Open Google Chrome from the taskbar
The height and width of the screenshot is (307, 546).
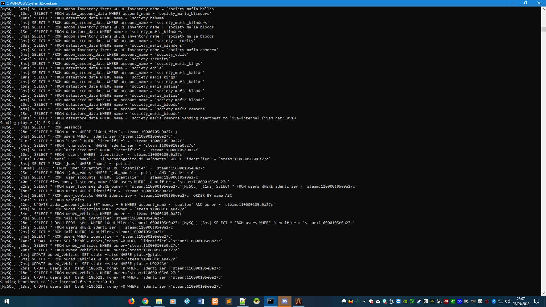145,301
